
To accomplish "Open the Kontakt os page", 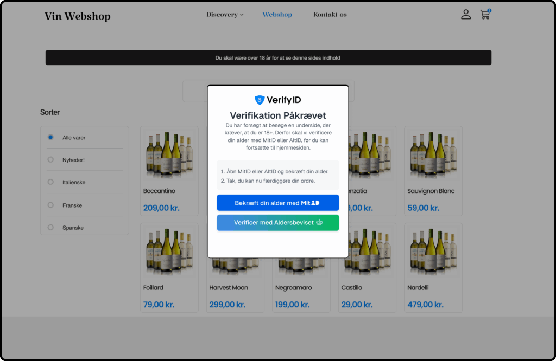I will point(330,15).
